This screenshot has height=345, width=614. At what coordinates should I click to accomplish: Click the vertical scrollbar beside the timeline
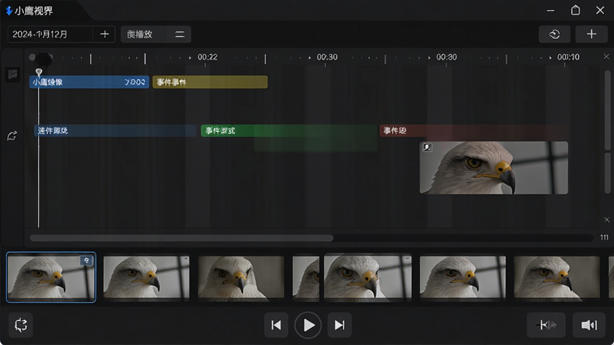607,110
